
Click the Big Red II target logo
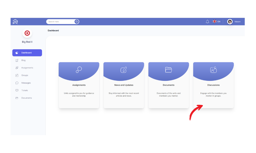tap(27, 33)
